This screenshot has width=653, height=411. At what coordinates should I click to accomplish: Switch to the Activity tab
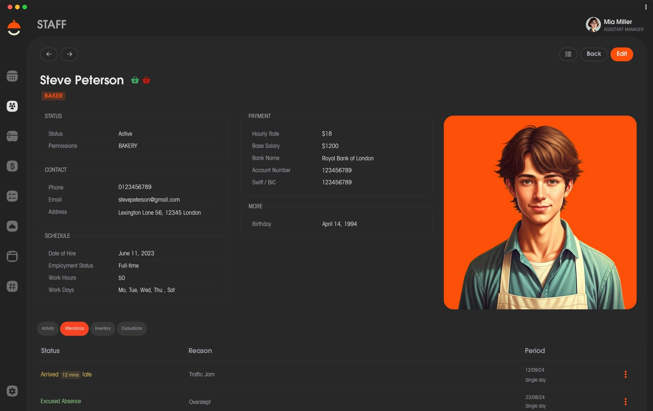(48, 328)
